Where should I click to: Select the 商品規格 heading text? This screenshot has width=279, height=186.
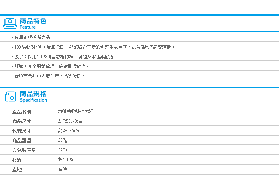pos(33,94)
